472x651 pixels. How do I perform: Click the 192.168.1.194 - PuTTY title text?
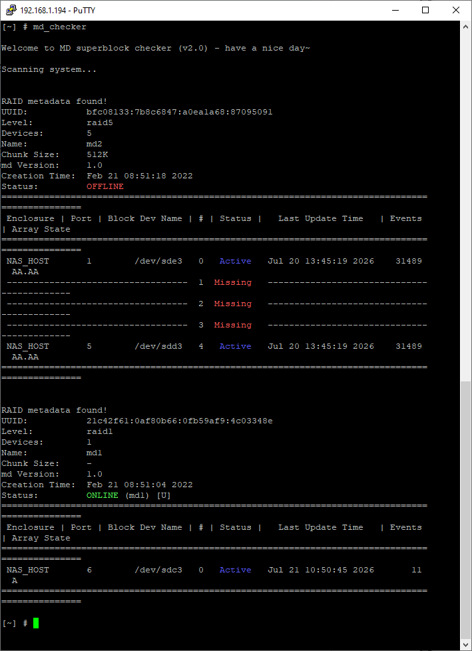(58, 11)
